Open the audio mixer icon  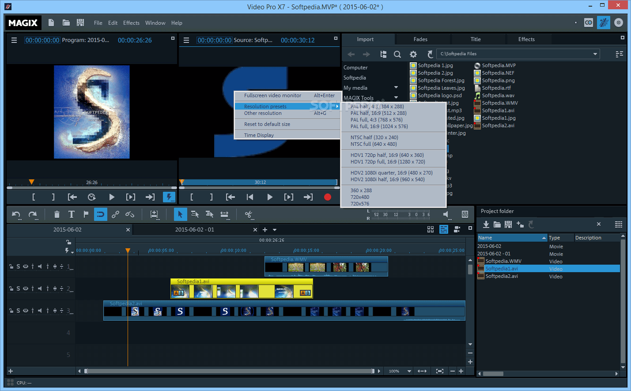[x=465, y=214]
